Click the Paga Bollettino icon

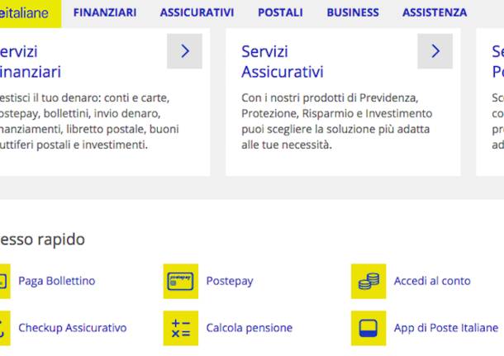(3, 281)
